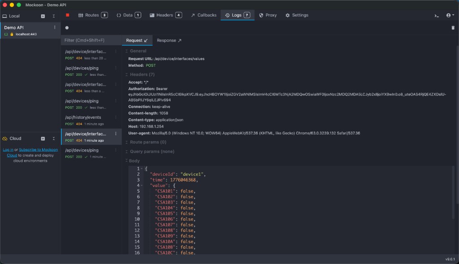Open environment Settings tab

297,15
